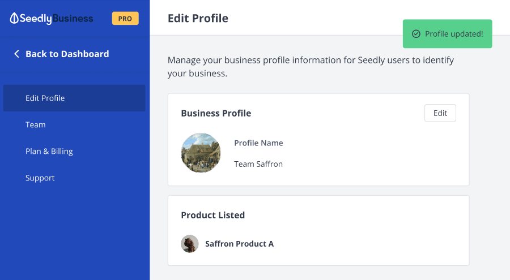Click the Team Saffron profile picture

point(201,153)
